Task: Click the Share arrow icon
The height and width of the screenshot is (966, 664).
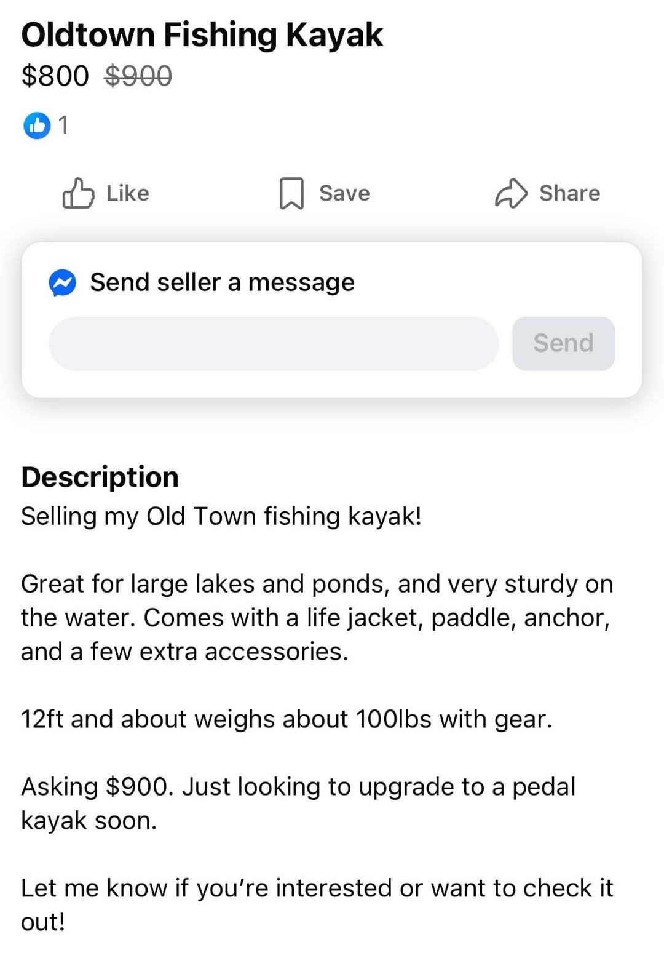Action: pyautogui.click(x=511, y=193)
